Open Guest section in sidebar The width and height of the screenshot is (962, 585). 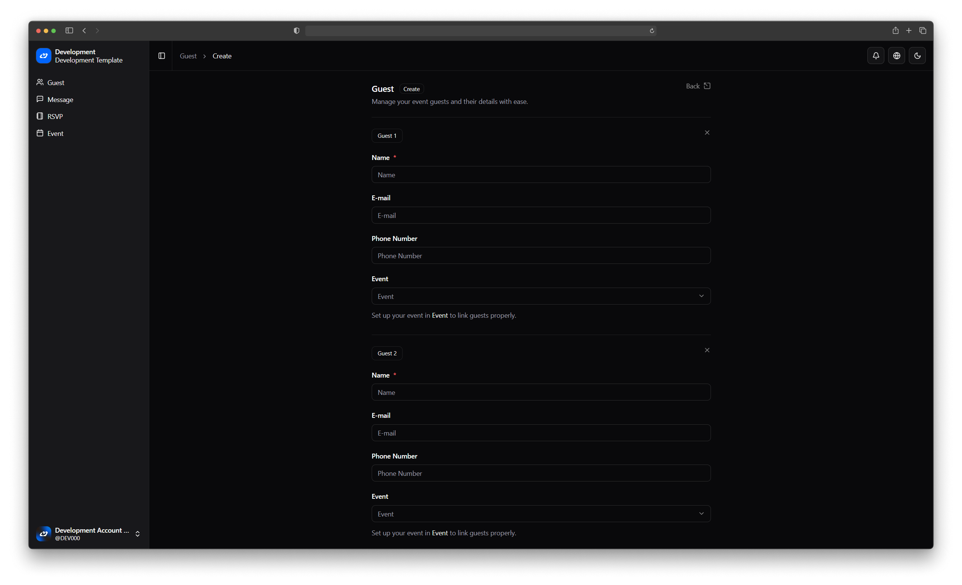55,83
